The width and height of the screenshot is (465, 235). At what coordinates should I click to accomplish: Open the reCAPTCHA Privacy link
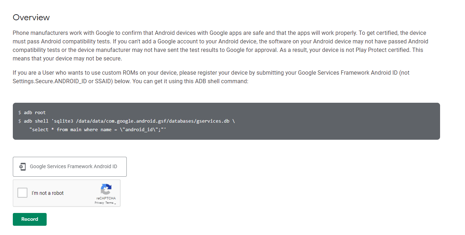[x=99, y=203]
